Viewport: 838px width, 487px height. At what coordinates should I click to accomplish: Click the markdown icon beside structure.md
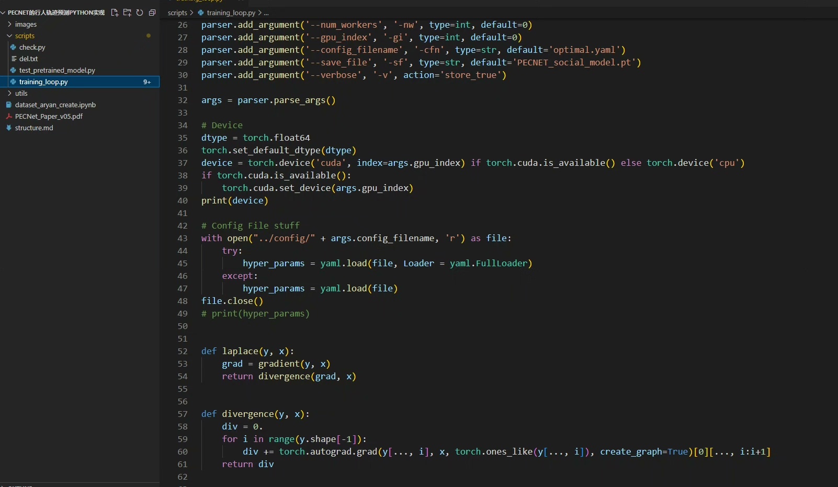pos(9,128)
